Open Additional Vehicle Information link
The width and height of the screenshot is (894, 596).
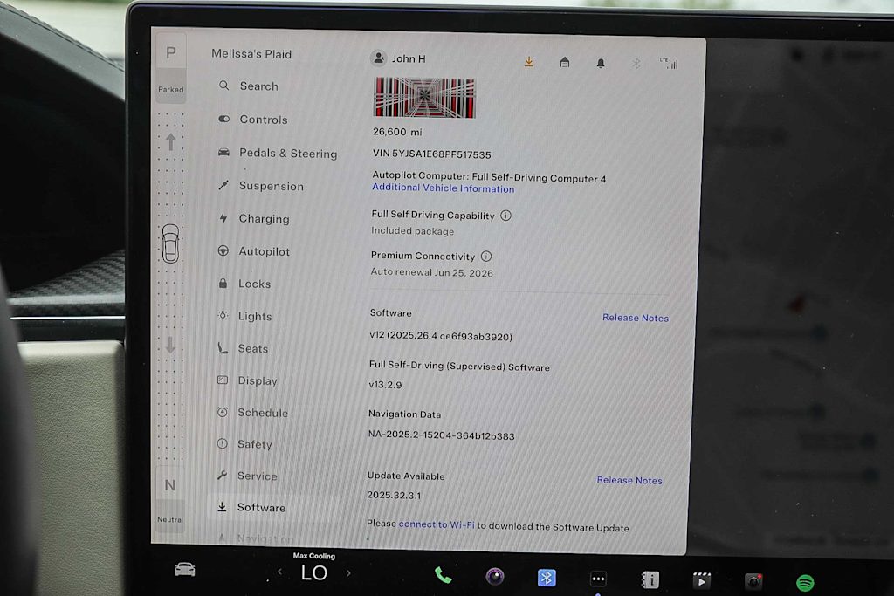click(x=443, y=188)
